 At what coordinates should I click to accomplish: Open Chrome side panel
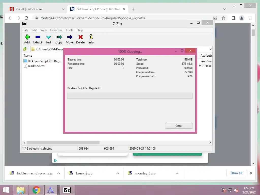point(234,18)
